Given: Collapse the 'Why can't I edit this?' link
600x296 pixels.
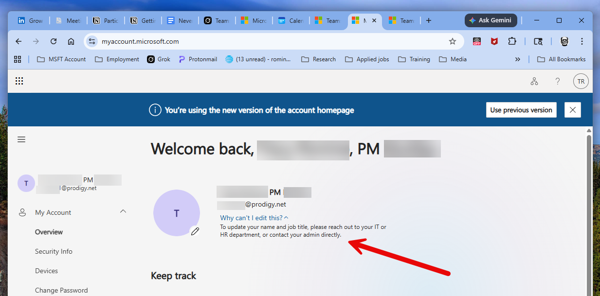Looking at the screenshot, I should pos(254,218).
